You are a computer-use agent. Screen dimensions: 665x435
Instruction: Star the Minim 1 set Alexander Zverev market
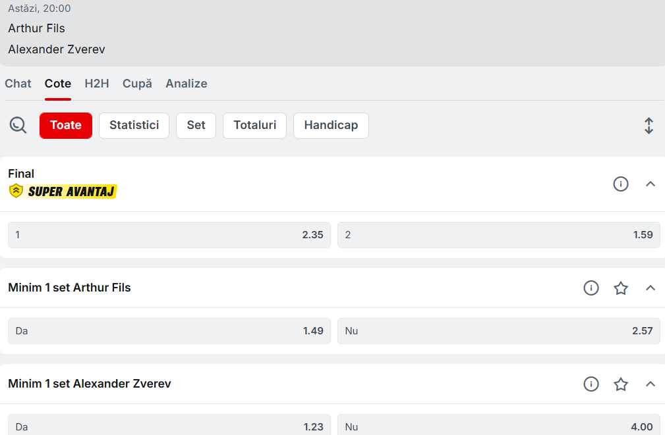coord(621,384)
